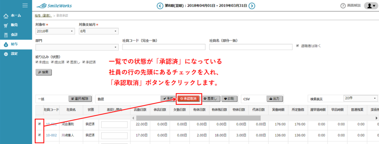This screenshot has height=144, width=379.
Task: Focus the 差戻し理由 field for 川崎隼人
Action: coord(114,135)
